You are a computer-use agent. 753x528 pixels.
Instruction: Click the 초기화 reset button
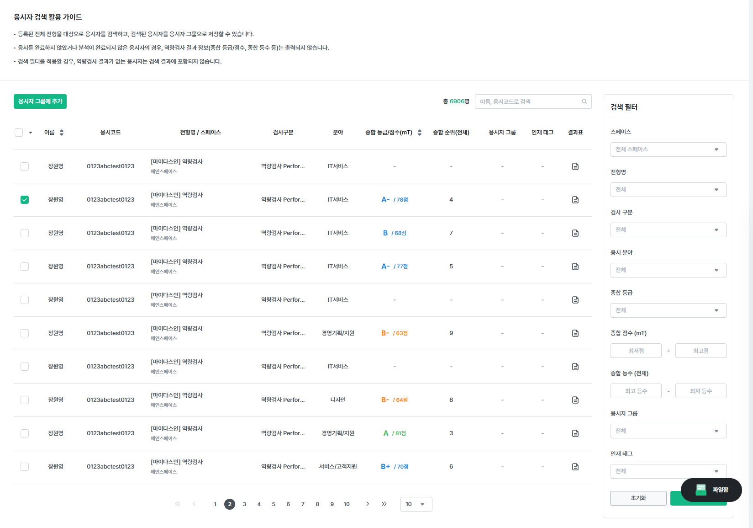638,498
